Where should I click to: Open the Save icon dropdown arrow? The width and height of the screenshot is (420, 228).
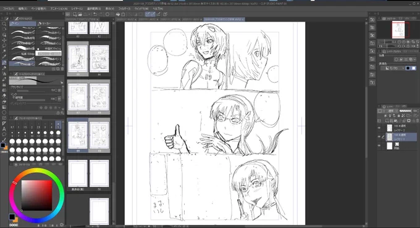[90, 14]
